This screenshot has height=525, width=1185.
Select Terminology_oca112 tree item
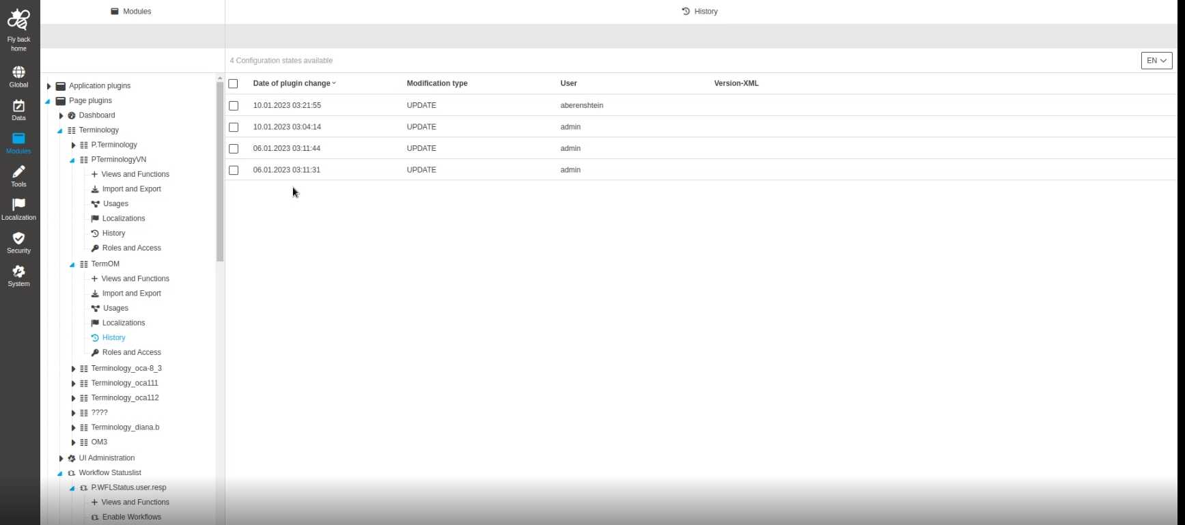pos(125,398)
